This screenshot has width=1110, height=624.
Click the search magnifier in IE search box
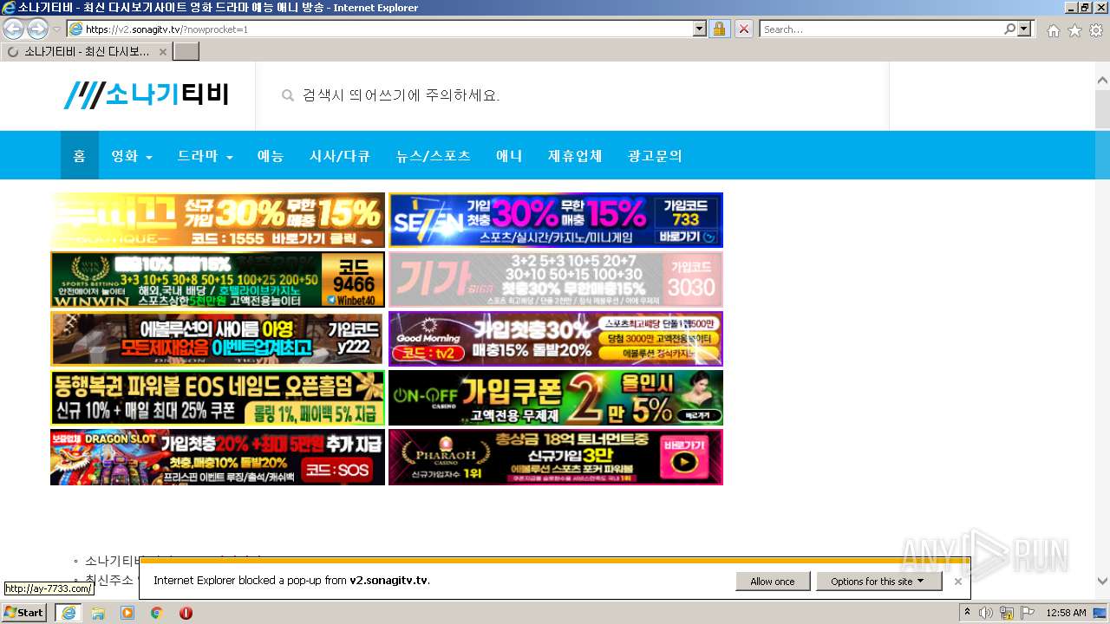click(1009, 29)
